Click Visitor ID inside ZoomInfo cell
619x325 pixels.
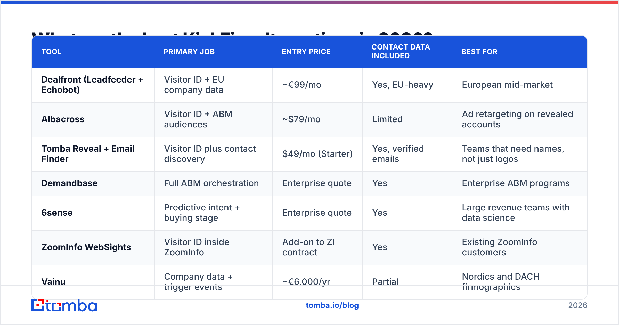[214, 247]
